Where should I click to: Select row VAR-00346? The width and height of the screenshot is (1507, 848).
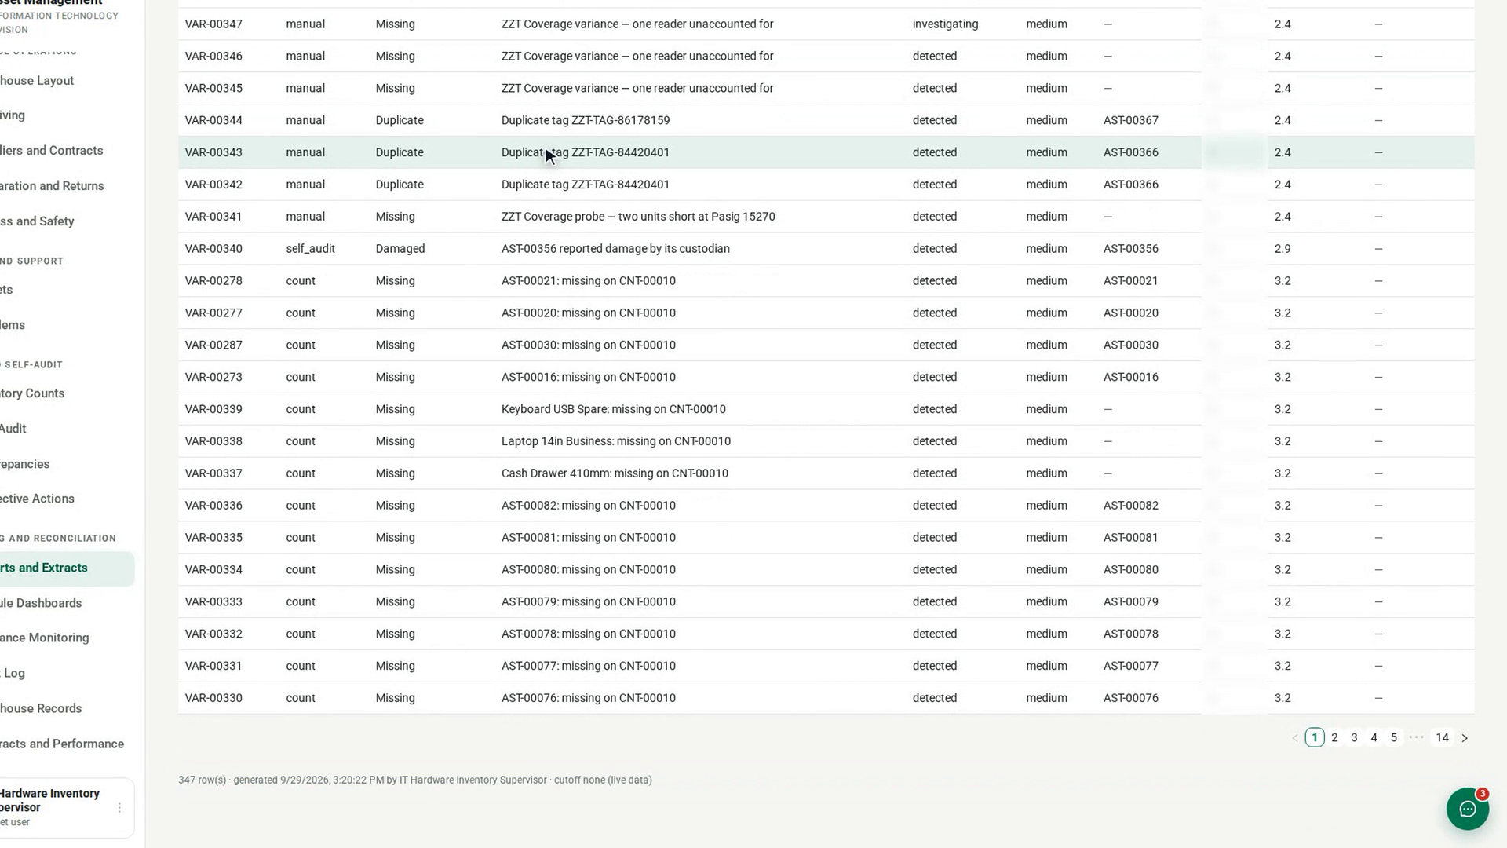826,57
